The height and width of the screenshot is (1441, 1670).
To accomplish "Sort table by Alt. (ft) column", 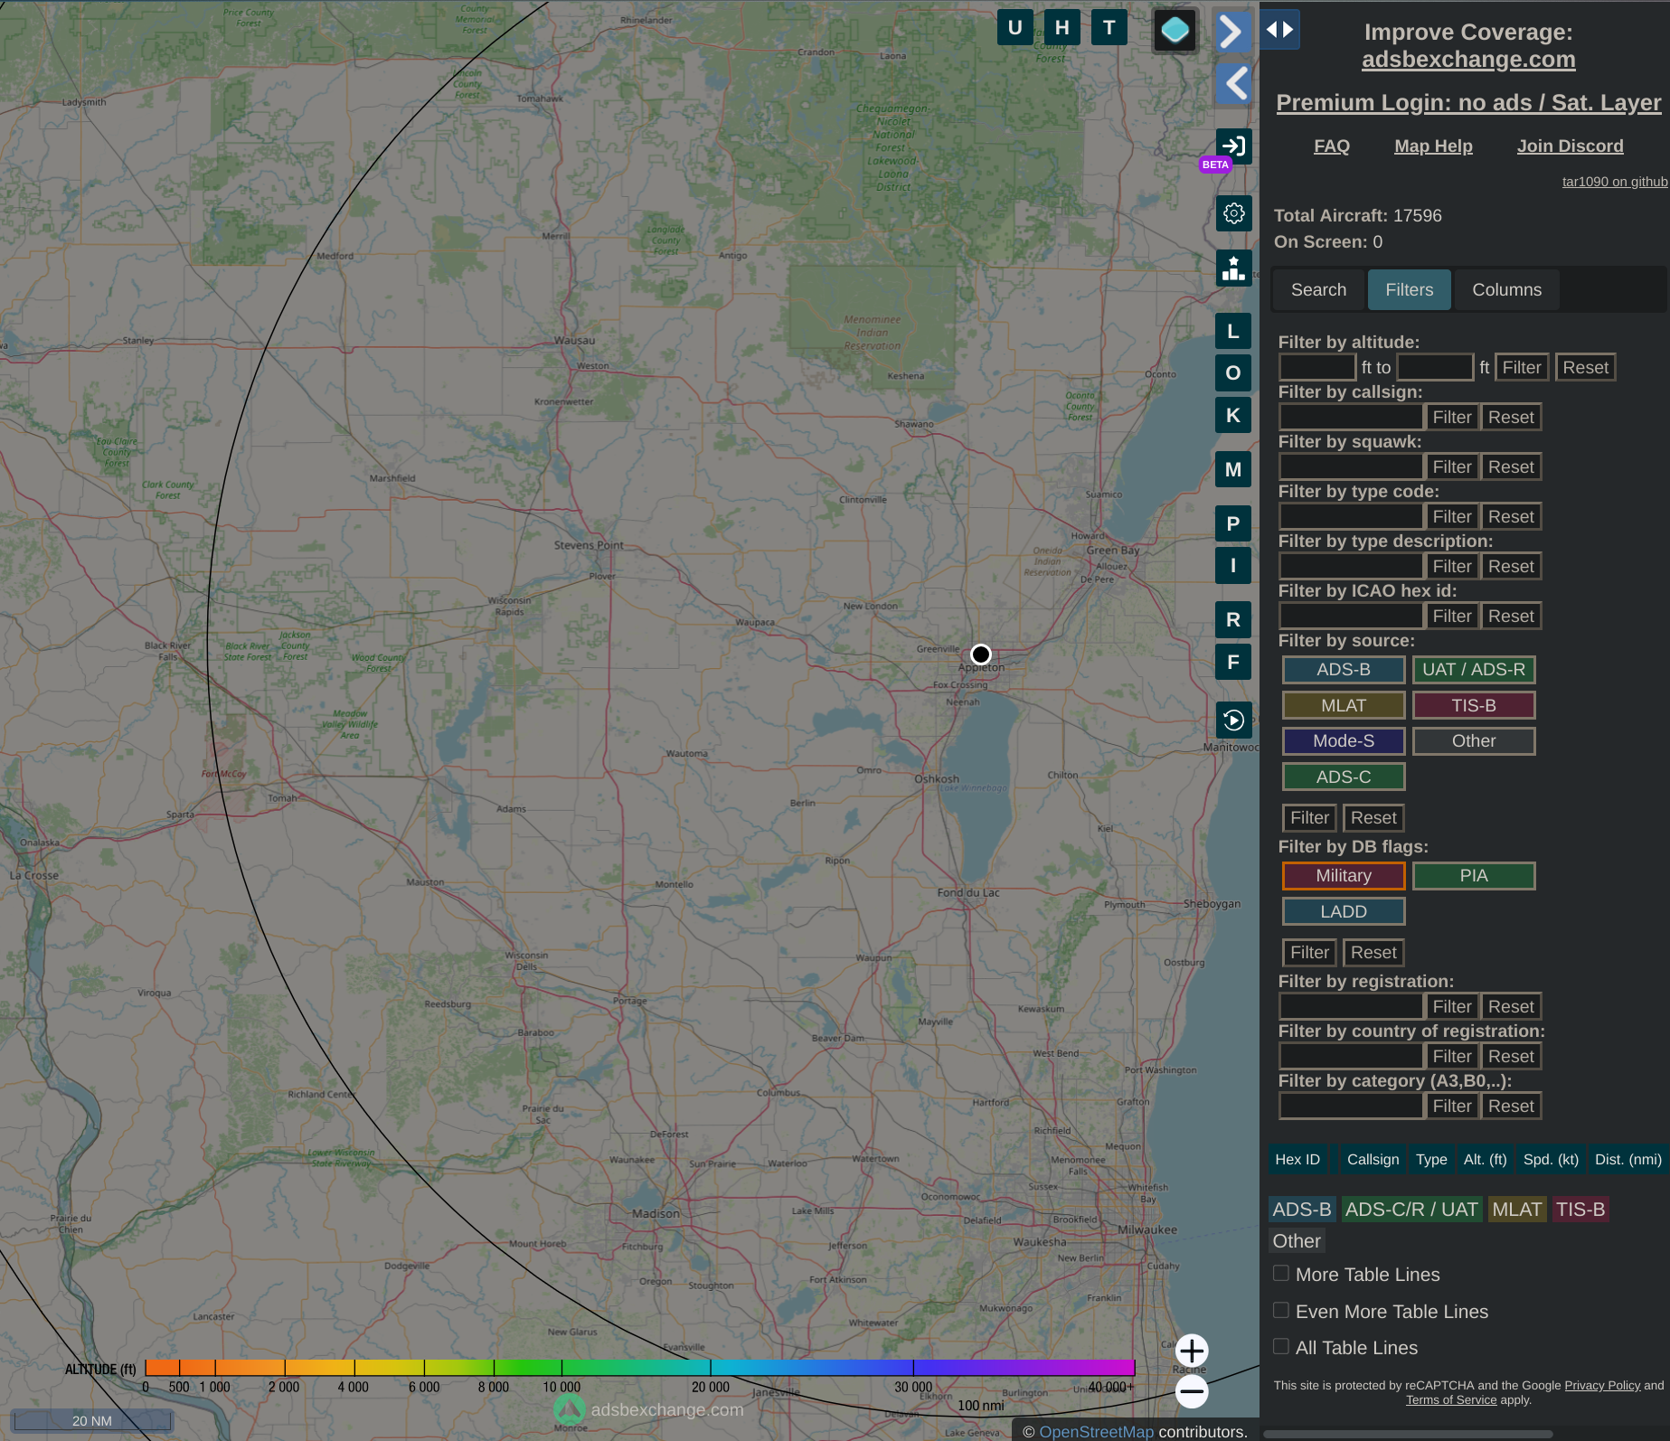I will (1486, 1159).
